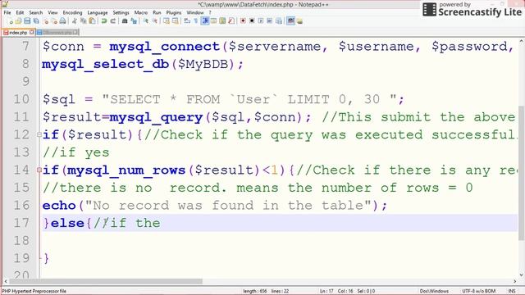Click Run a Macro Multiple Times icon
Viewport: 525px width, 295px height.
270,21
